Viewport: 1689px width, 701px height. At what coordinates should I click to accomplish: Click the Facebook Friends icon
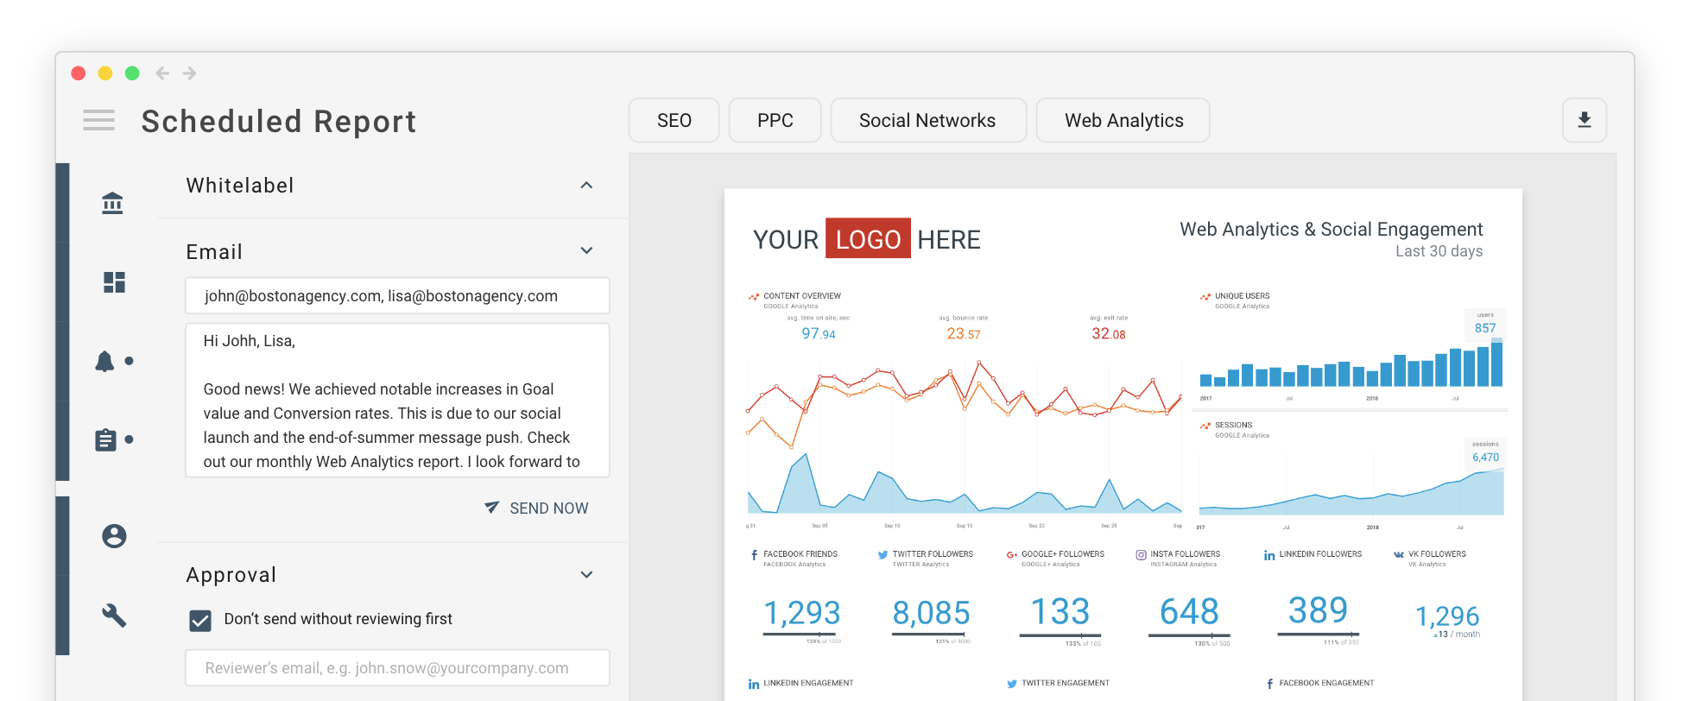coord(754,556)
